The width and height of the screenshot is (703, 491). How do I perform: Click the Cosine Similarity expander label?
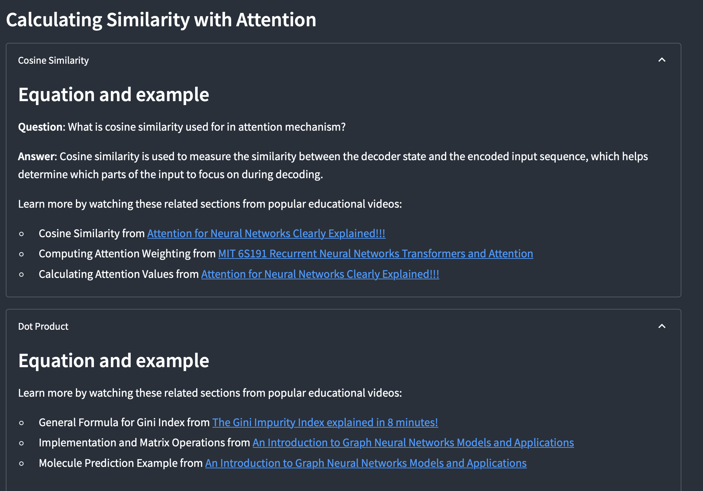(53, 60)
